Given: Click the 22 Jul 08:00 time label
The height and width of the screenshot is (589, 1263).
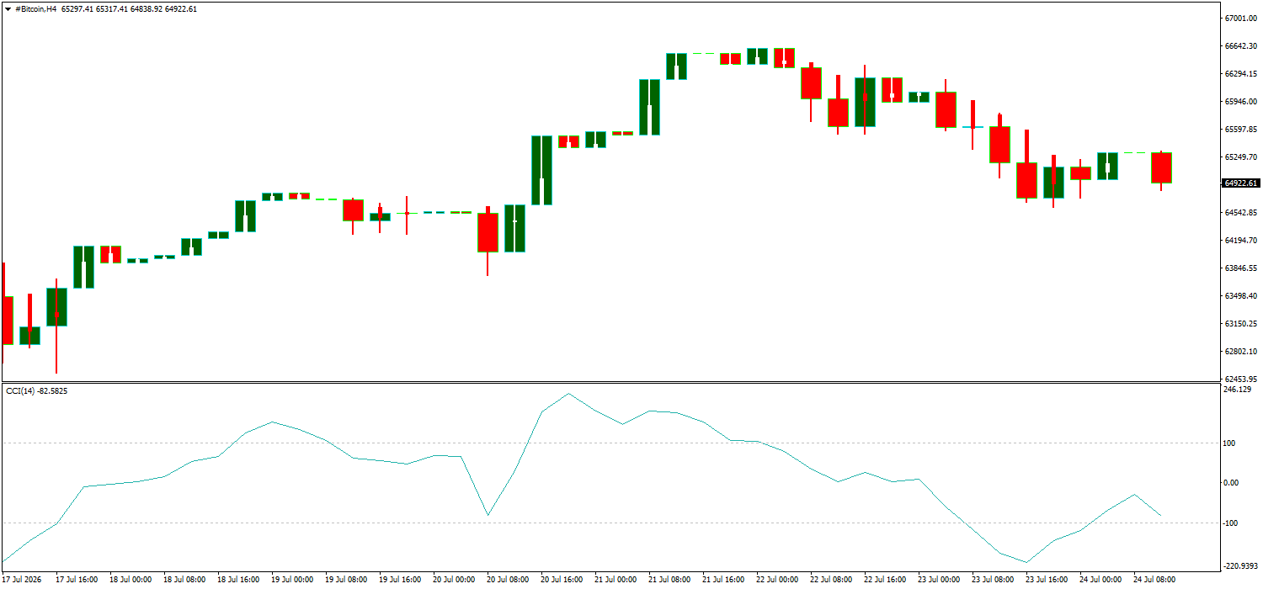Looking at the screenshot, I should coord(831,580).
